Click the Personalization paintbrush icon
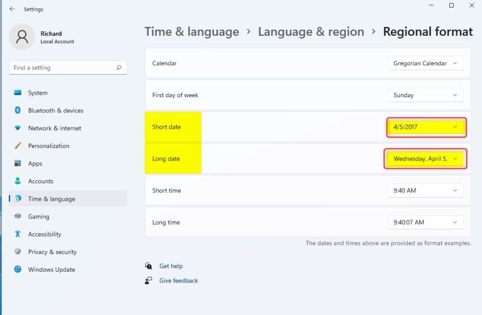Screen dimensions: 482x315 point(18,146)
